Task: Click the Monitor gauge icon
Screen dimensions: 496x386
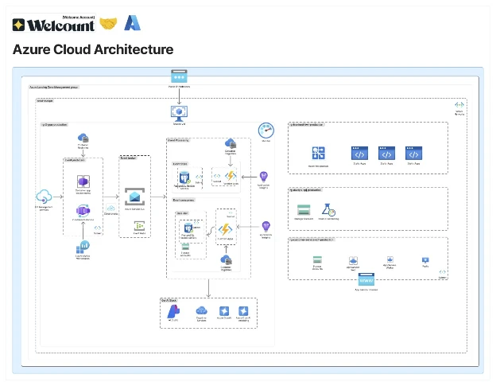Action: tap(266, 131)
